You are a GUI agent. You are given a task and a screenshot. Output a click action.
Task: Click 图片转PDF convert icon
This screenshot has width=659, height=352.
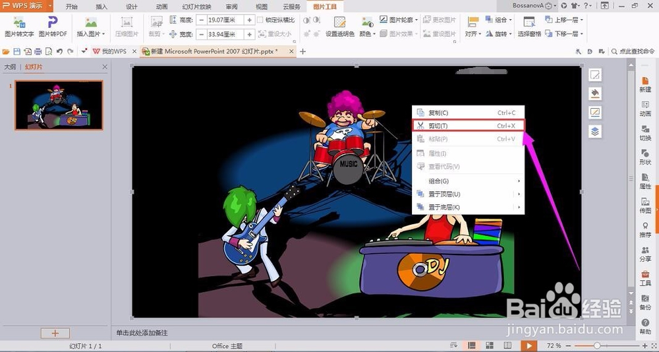point(53,27)
